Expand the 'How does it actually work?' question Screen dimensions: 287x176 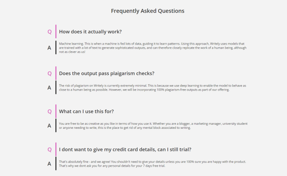[90, 31]
